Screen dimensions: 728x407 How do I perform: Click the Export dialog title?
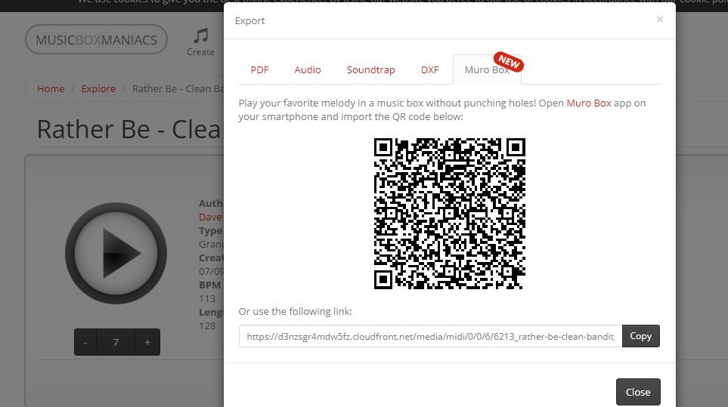pyautogui.click(x=249, y=21)
